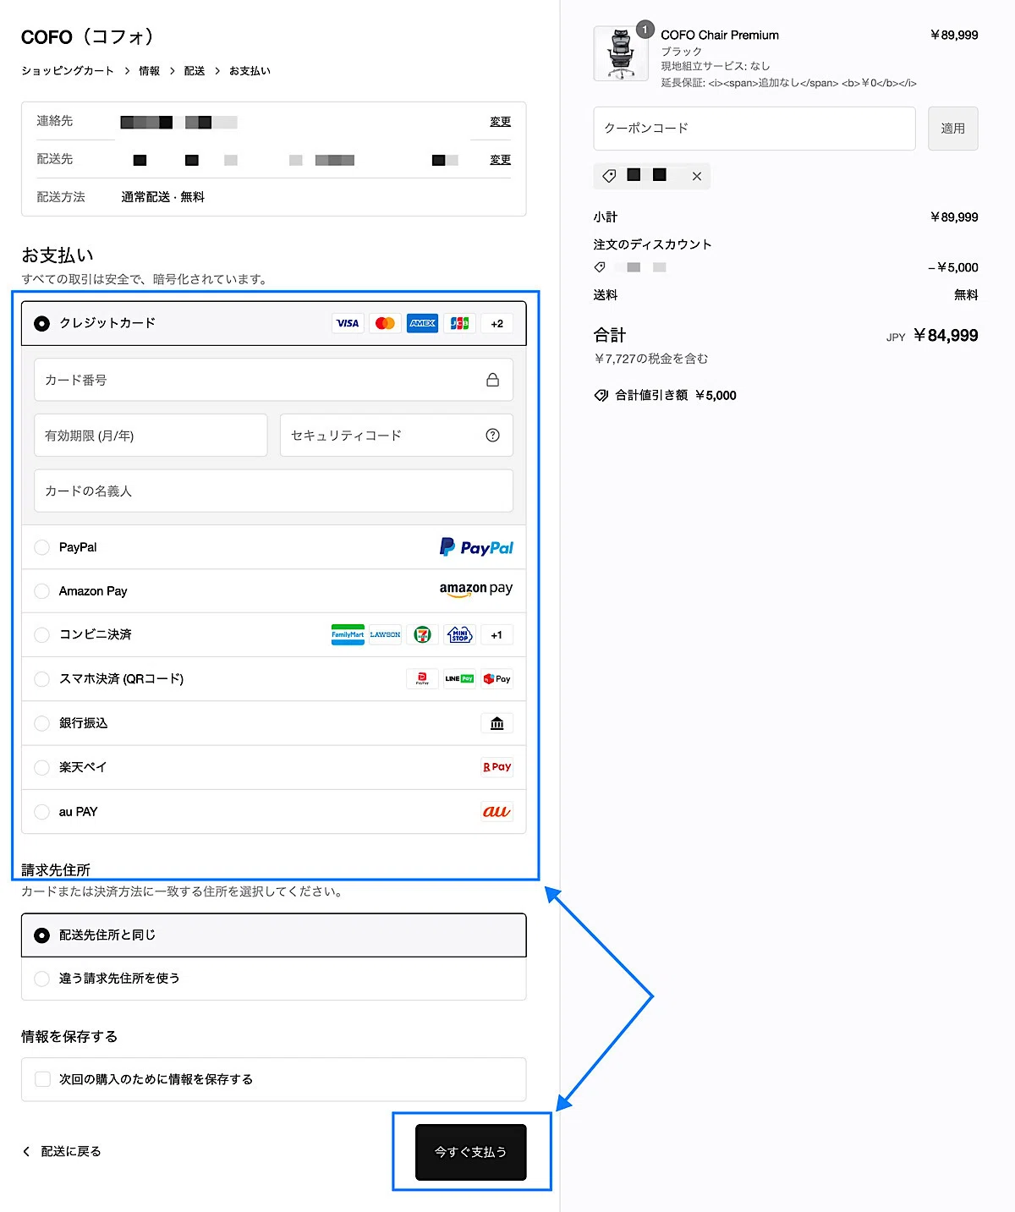Check 次回の購入のために情報を保存する checkbox
Viewport: 1015px width, 1212px height.
[42, 1079]
